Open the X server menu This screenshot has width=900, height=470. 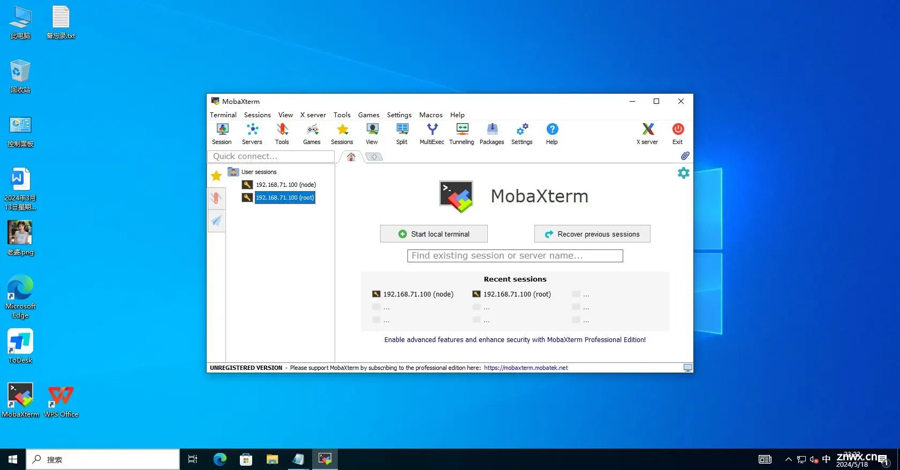click(x=313, y=115)
